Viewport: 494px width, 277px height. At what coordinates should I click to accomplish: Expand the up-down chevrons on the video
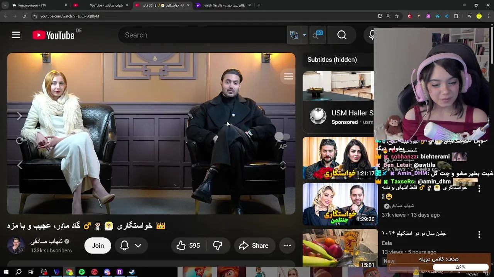[x=283, y=165]
